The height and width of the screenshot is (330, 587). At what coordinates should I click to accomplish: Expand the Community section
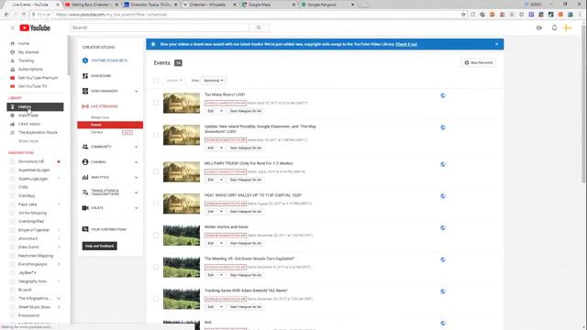[x=137, y=147]
